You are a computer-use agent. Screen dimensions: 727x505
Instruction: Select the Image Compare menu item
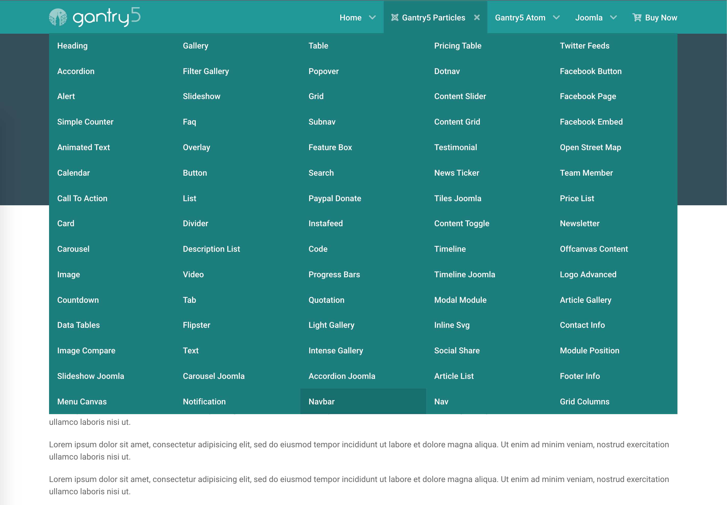86,351
